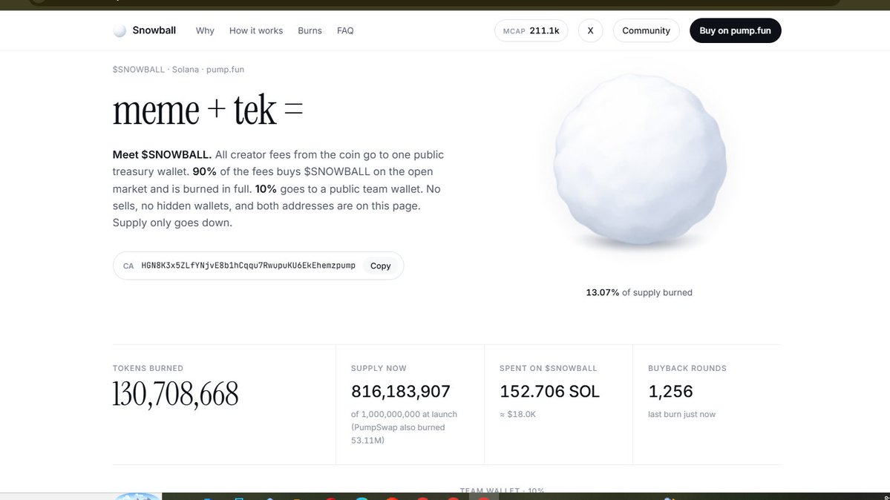Go to the Burns section
Viewport: 890px width, 500px height.
[x=310, y=30]
